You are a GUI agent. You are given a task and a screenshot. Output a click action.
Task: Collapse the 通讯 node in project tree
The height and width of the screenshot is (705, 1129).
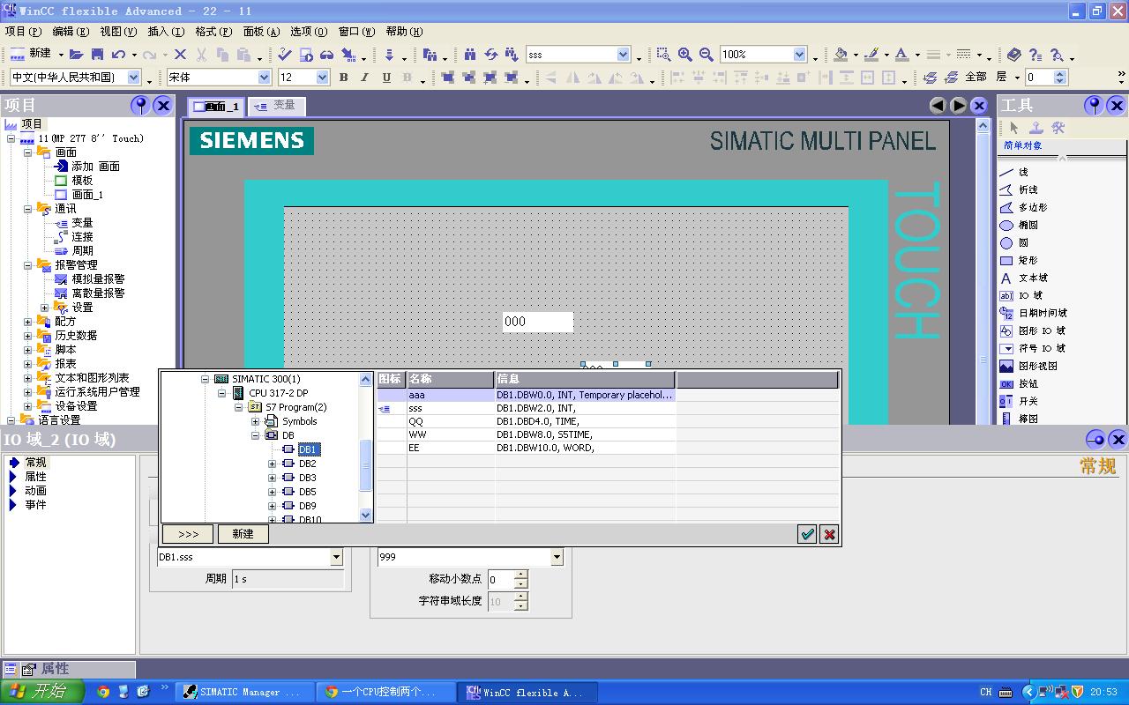coord(28,209)
